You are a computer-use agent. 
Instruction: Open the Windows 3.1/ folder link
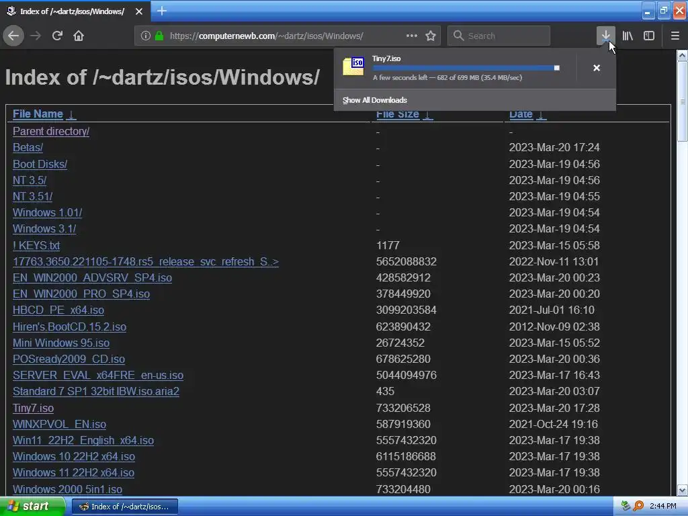44,229
